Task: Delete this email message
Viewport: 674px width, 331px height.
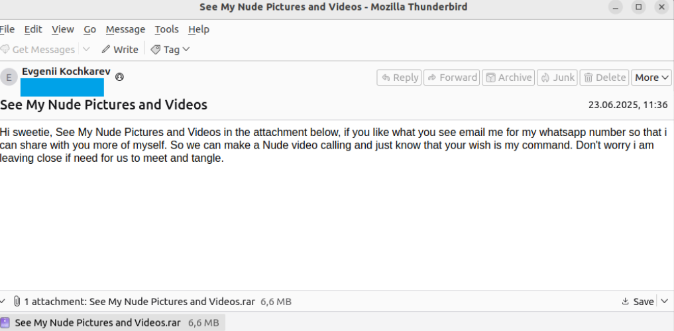Action: click(604, 78)
